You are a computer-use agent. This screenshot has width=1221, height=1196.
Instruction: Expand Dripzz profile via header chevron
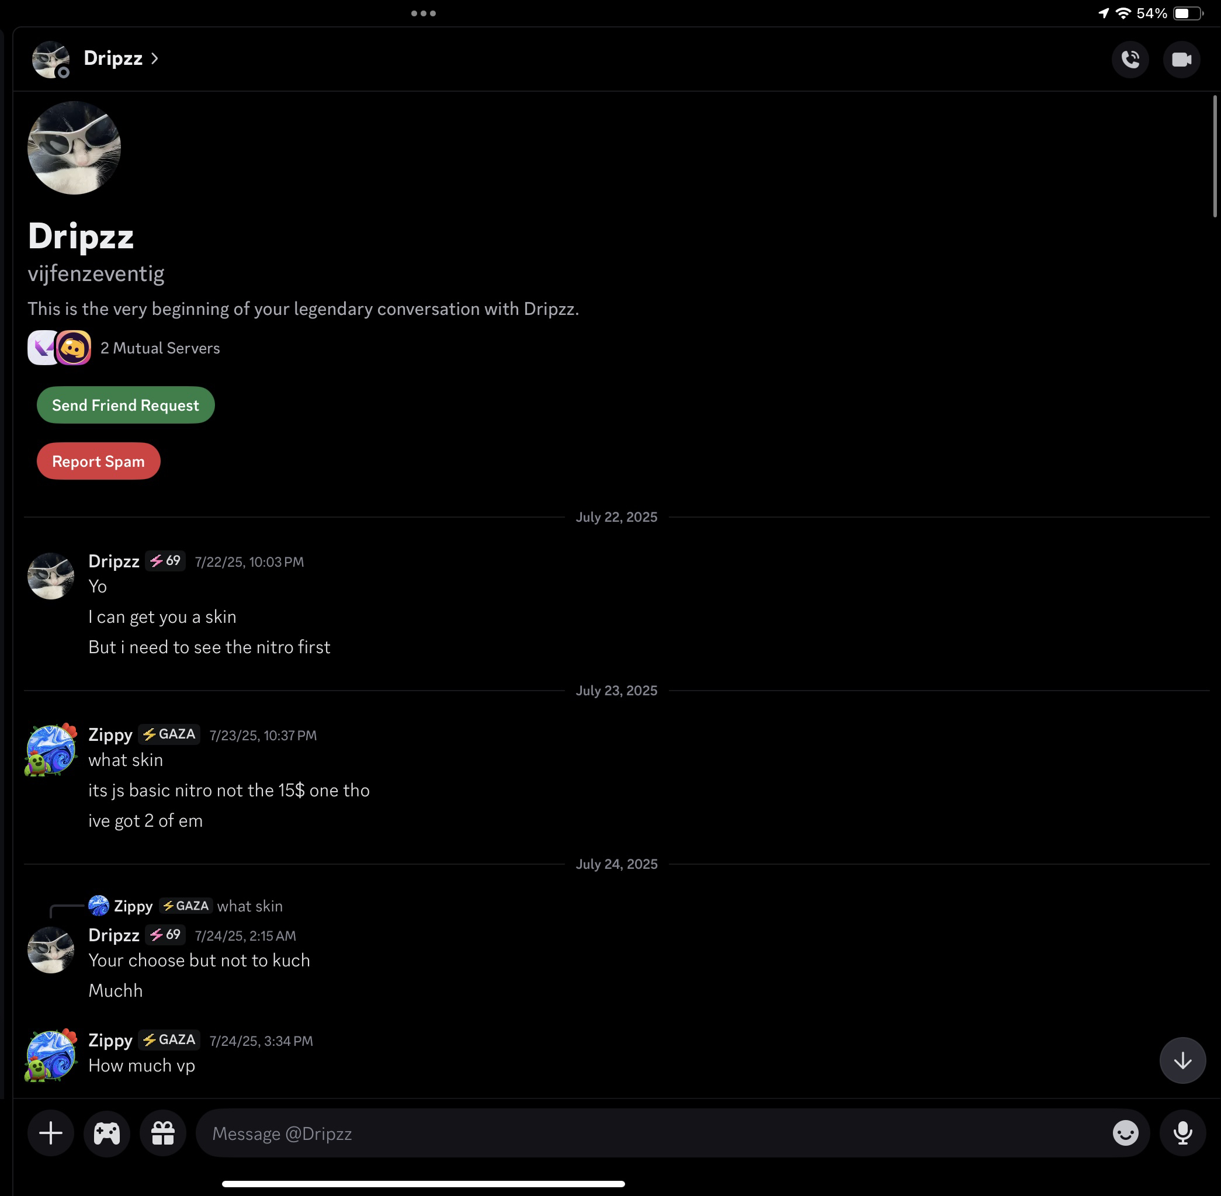click(x=154, y=58)
